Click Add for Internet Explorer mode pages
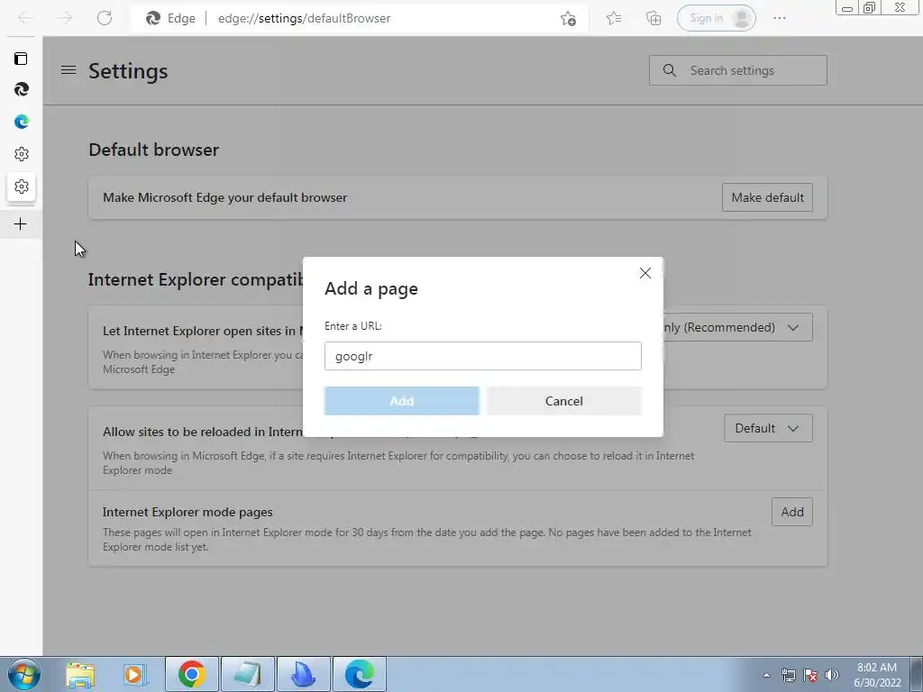The image size is (923, 692). tap(791, 512)
